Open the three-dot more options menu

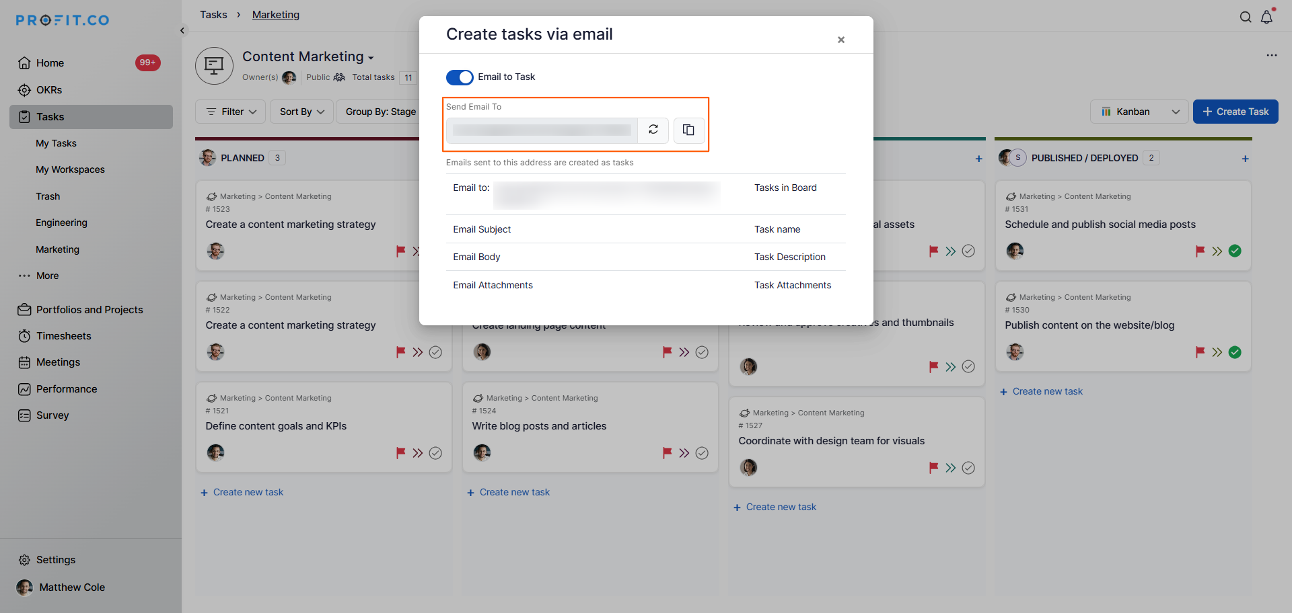(x=1271, y=55)
